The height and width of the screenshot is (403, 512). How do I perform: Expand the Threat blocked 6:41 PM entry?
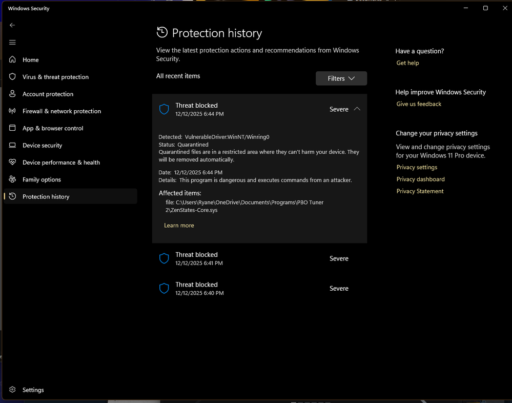(x=260, y=258)
